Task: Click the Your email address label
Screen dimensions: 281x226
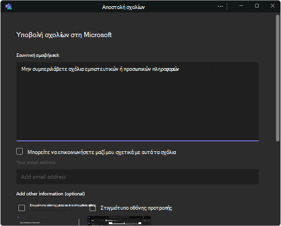Action: click(x=36, y=162)
